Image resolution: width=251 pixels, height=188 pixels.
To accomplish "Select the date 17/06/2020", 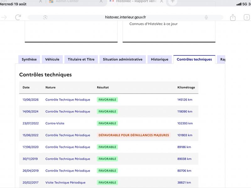I will (30, 147).
